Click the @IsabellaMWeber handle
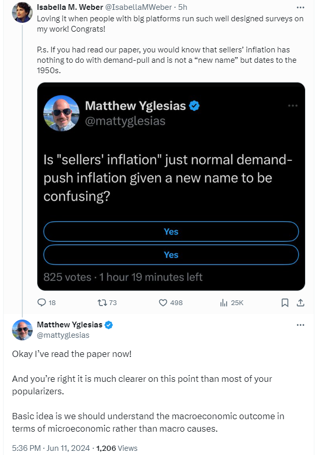 (138, 7)
